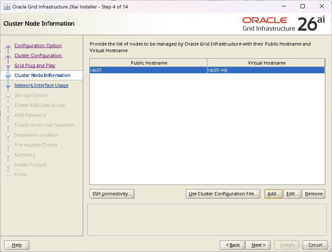Click the disabled Storage Option step

(x=31, y=95)
